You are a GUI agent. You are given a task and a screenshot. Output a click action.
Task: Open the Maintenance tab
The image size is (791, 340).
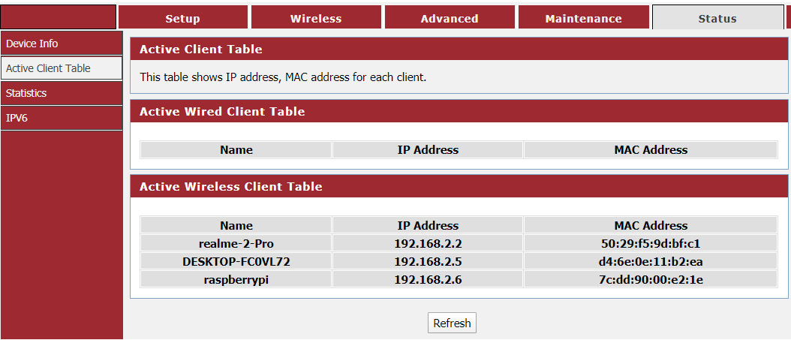pos(583,18)
